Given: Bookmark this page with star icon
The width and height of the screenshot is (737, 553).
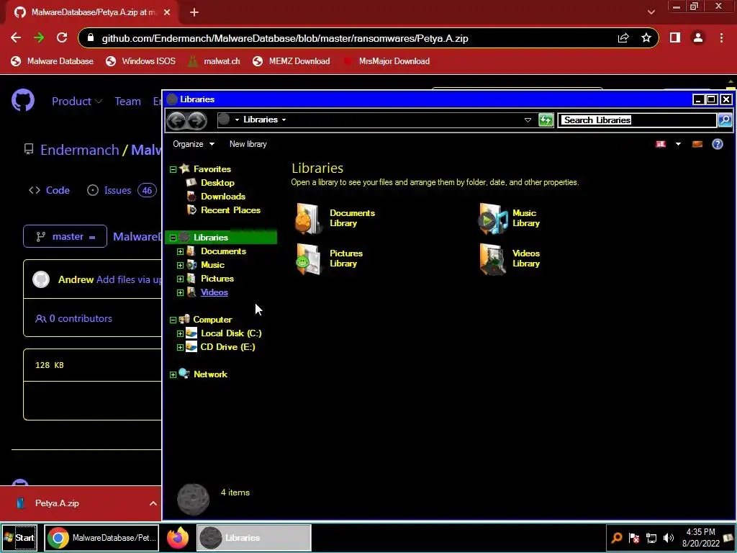Looking at the screenshot, I should tap(646, 38).
